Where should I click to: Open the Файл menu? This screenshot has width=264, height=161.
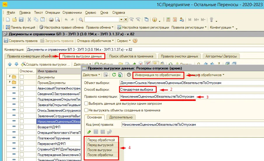pos(11,13)
